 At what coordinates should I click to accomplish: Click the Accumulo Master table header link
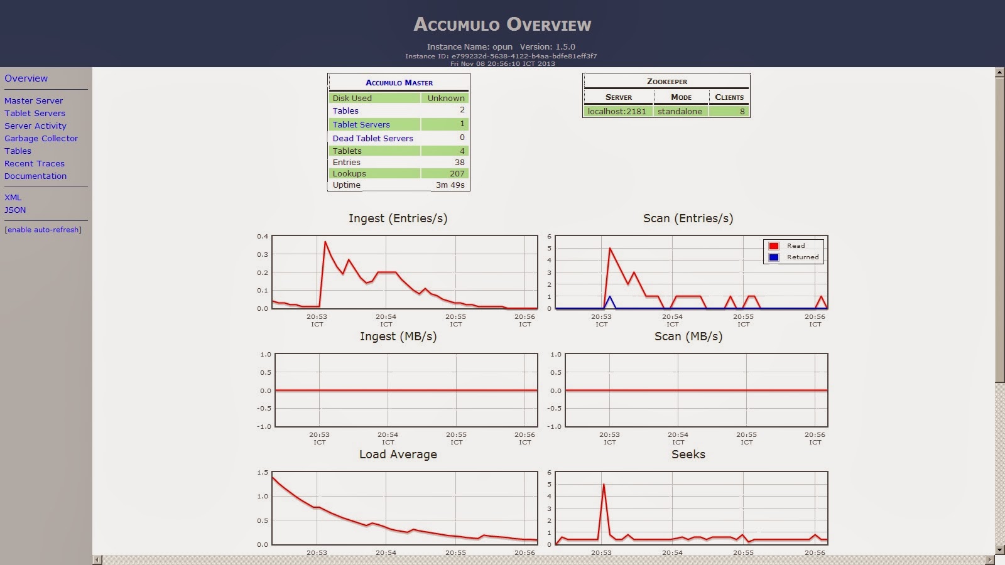(x=399, y=82)
